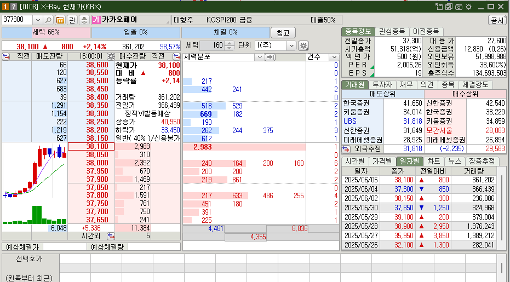The height and width of the screenshot is (282, 510).
Task: Open the '?' help icon in title bar
Action: 13,7
